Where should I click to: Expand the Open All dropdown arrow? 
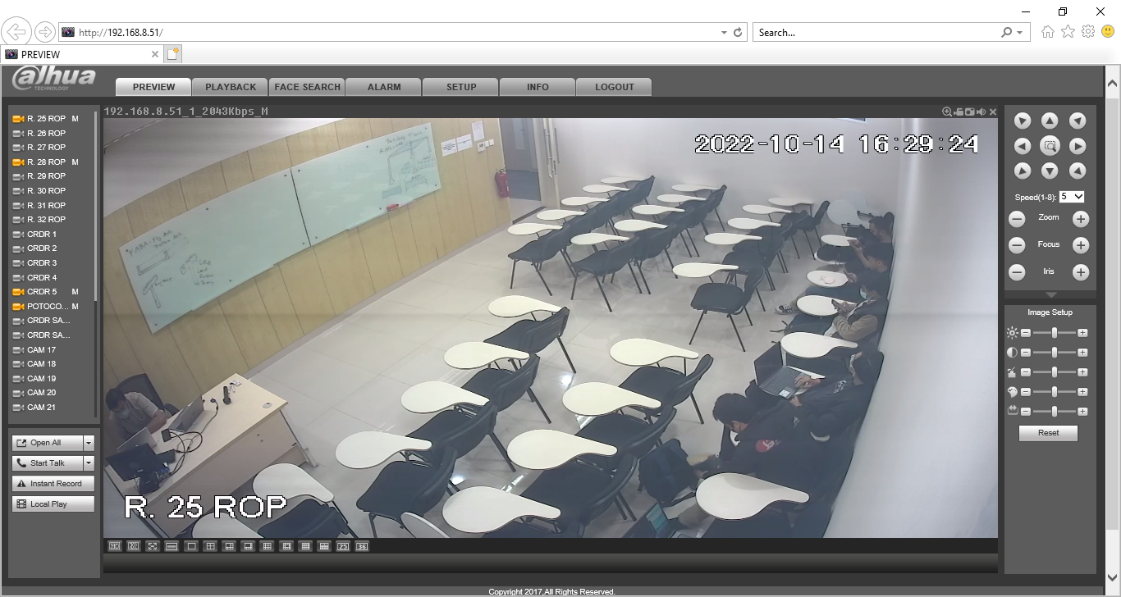coord(89,443)
